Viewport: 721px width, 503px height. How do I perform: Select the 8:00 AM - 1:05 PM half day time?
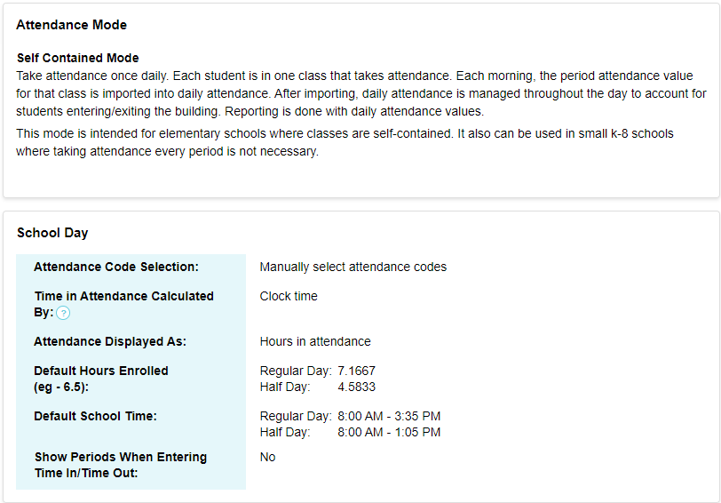(389, 432)
